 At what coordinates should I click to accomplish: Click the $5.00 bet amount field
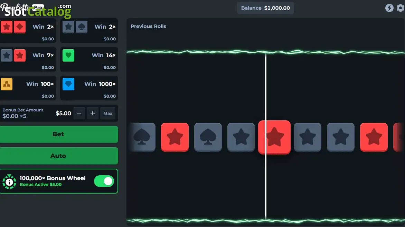[64, 113]
